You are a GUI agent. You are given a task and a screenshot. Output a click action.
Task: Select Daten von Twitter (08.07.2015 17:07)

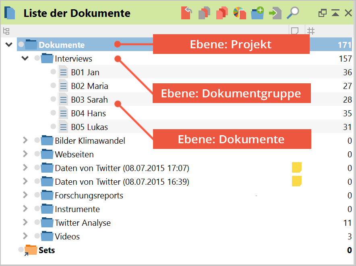(x=122, y=168)
